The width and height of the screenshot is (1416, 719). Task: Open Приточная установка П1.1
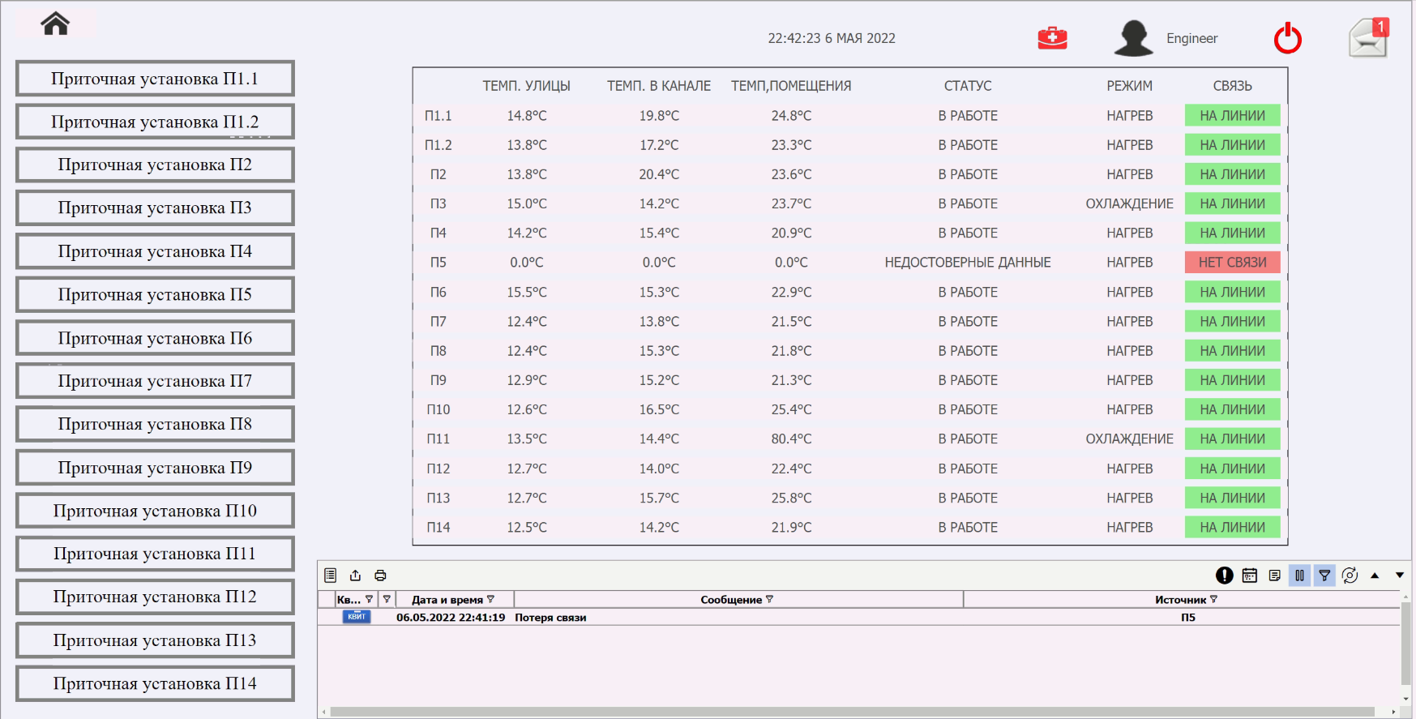(155, 79)
